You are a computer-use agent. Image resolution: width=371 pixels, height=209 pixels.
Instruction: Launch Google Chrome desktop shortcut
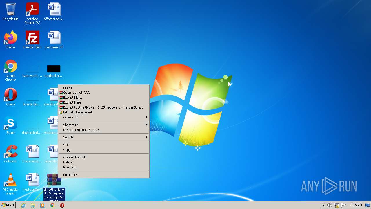10,70
